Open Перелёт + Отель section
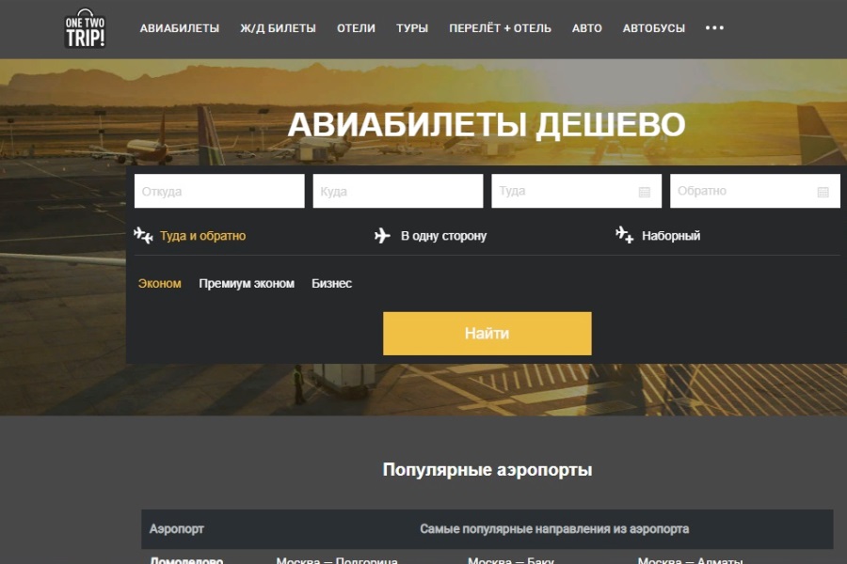The width and height of the screenshot is (847, 564). coord(500,28)
